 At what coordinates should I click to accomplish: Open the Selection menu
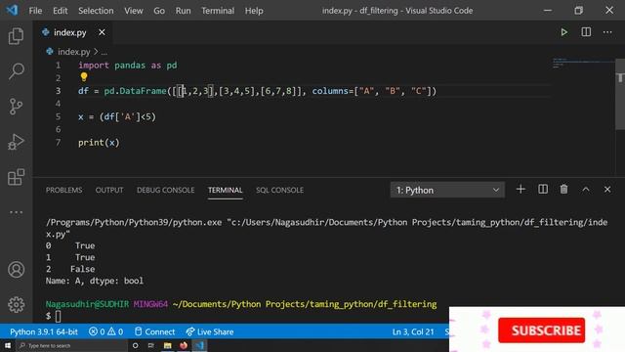click(x=96, y=11)
